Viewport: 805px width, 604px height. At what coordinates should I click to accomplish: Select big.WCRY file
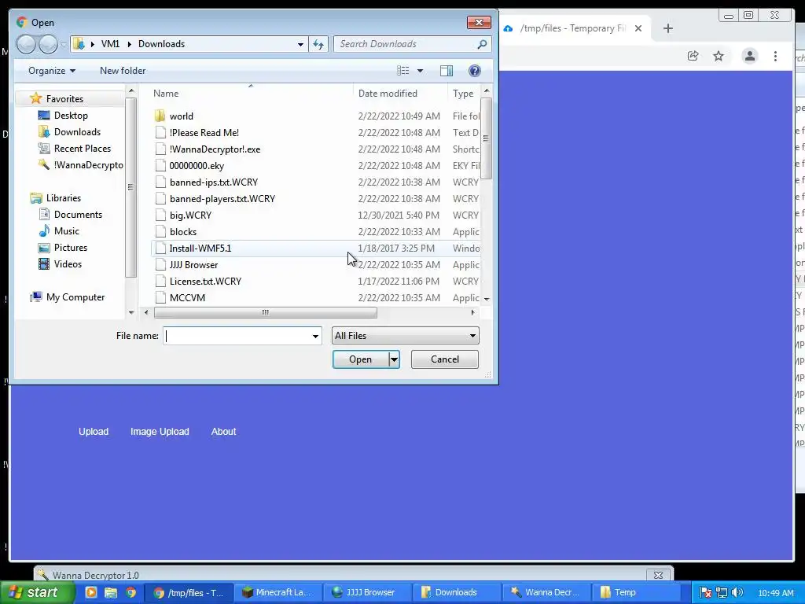click(190, 215)
